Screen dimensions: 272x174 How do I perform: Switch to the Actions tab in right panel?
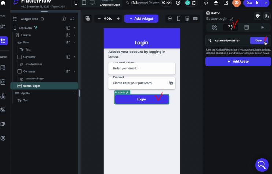click(231, 27)
